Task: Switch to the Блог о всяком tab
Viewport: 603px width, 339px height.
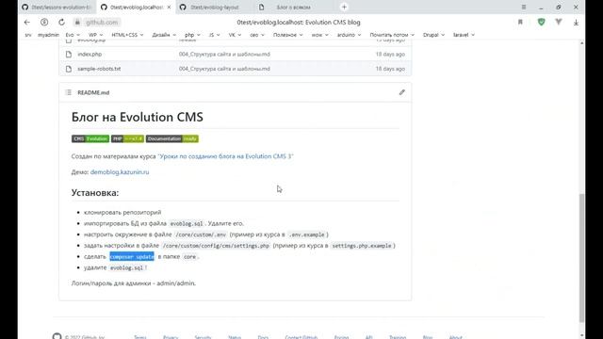Action: pos(293,7)
